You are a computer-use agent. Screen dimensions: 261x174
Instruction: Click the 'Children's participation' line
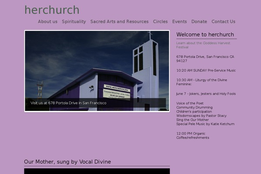point(194,111)
